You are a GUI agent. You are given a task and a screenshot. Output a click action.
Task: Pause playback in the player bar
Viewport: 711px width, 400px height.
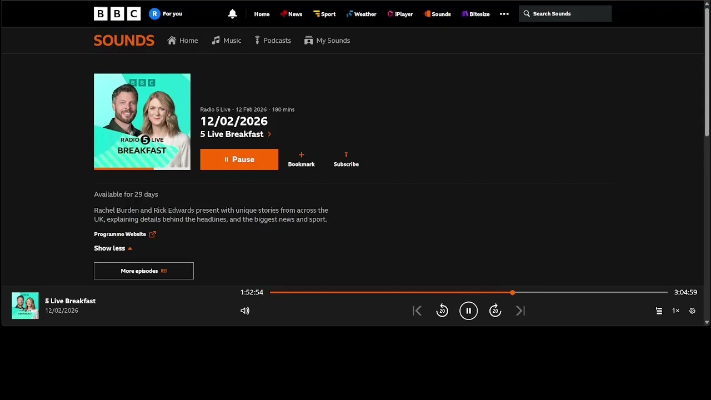pyautogui.click(x=469, y=311)
